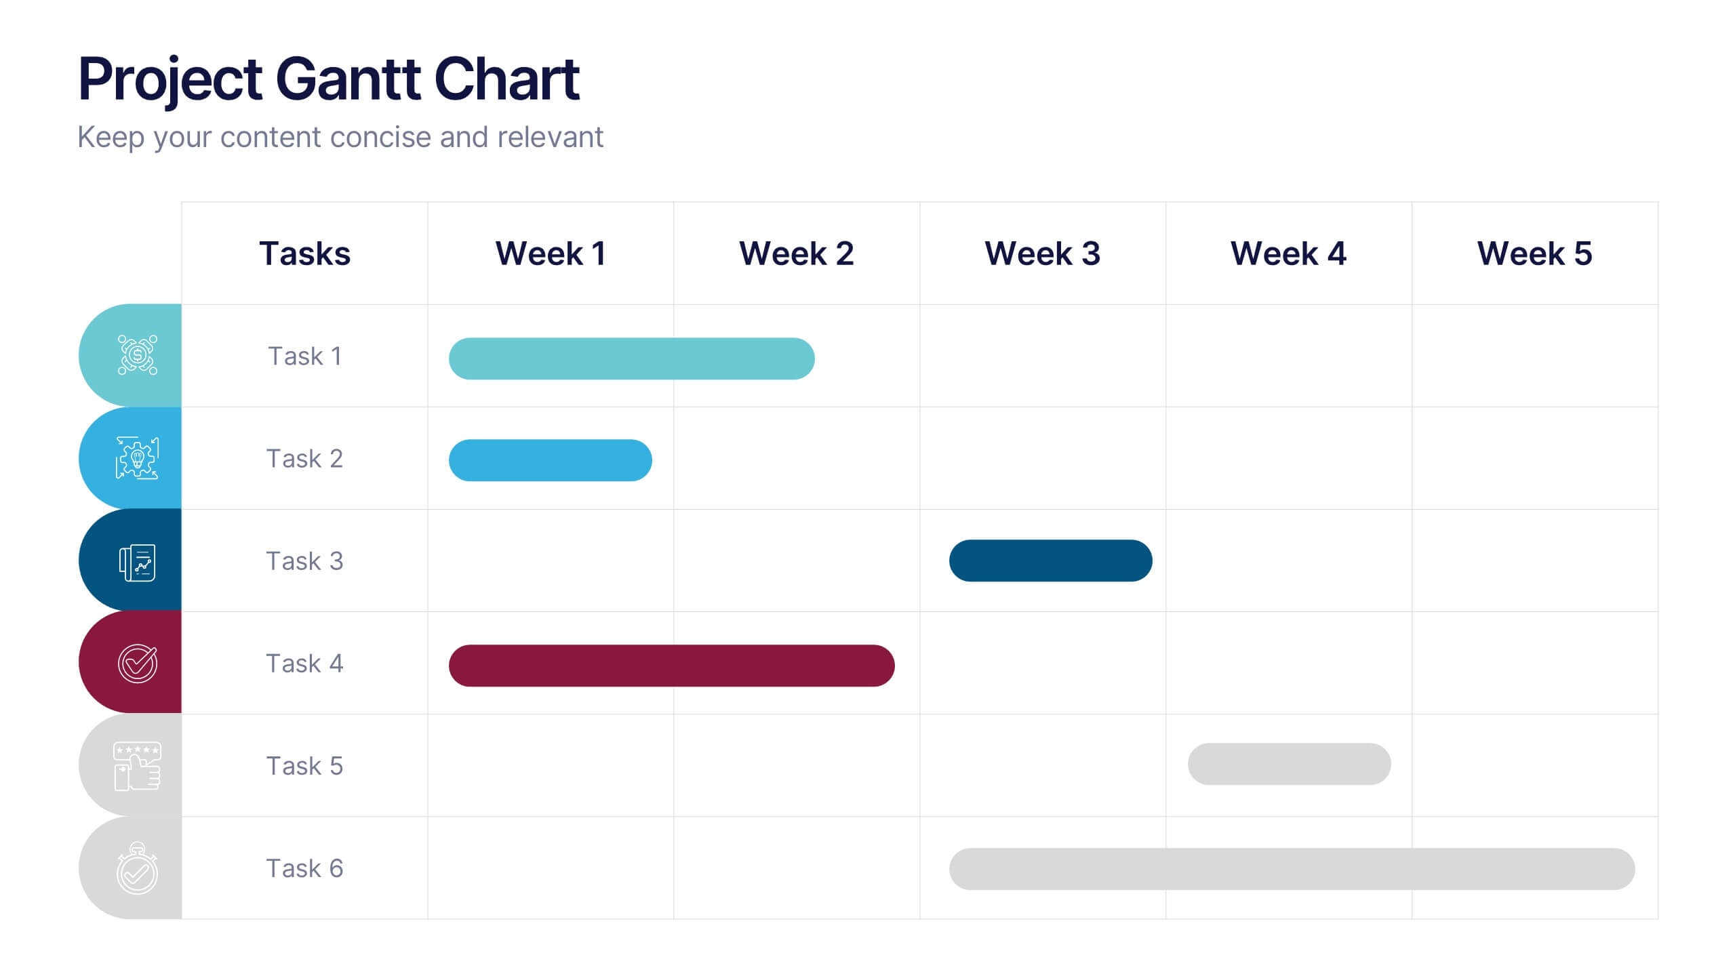Select the Task 6 stopwatch check icon
1735x976 pixels.
[x=138, y=869]
